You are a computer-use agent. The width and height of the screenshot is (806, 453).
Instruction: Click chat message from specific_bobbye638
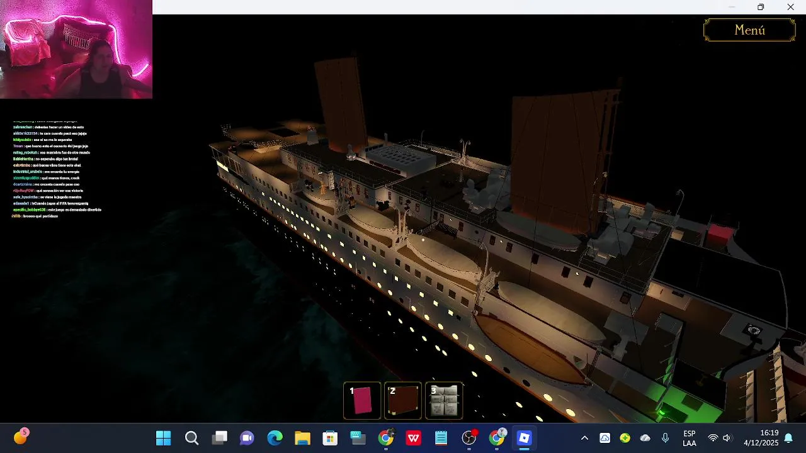click(57, 210)
